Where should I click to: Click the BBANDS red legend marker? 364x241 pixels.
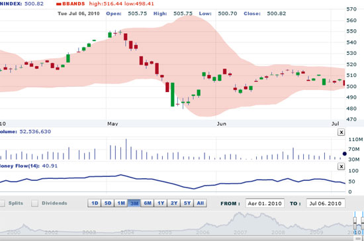pyautogui.click(x=59, y=4)
